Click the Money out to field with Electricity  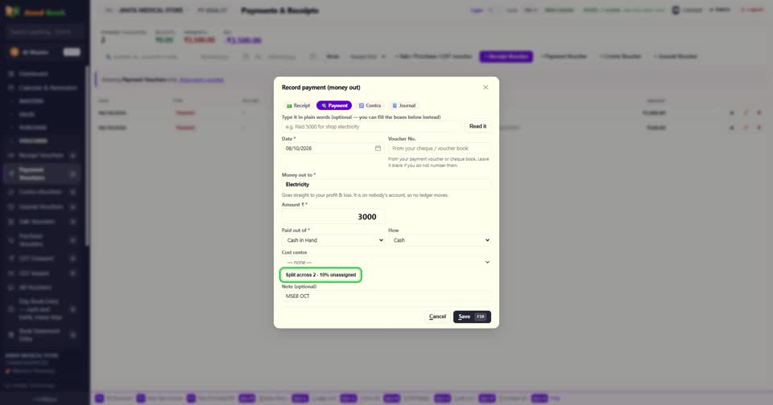pos(386,184)
